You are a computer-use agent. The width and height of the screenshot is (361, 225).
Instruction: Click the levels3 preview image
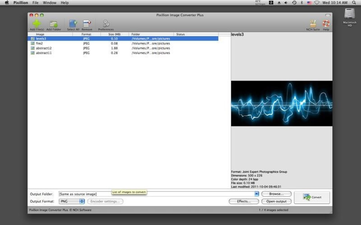point(281,103)
